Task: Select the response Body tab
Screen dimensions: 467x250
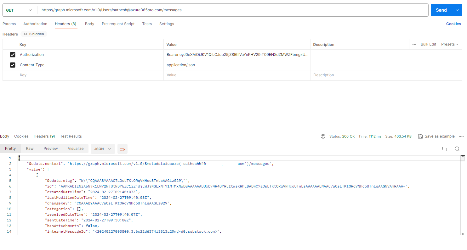Action: [x=4, y=136]
